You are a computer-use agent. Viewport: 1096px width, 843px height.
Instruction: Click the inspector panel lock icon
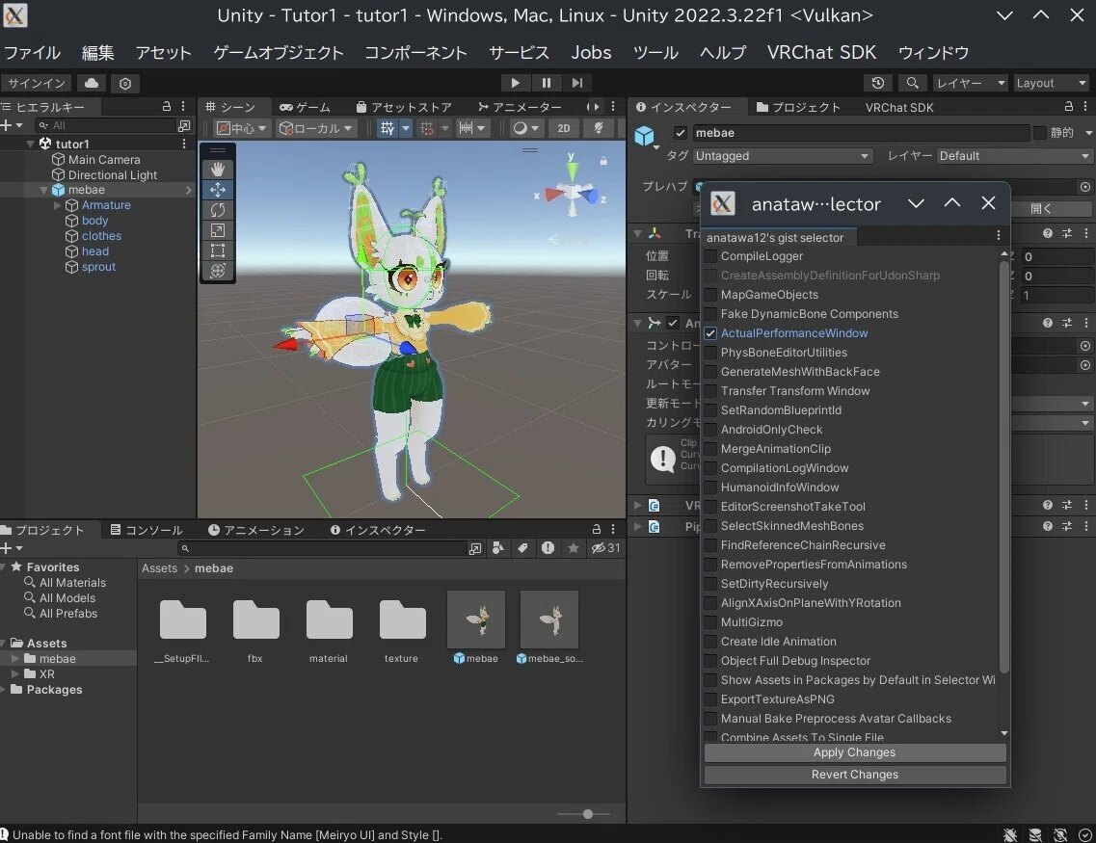1068,106
